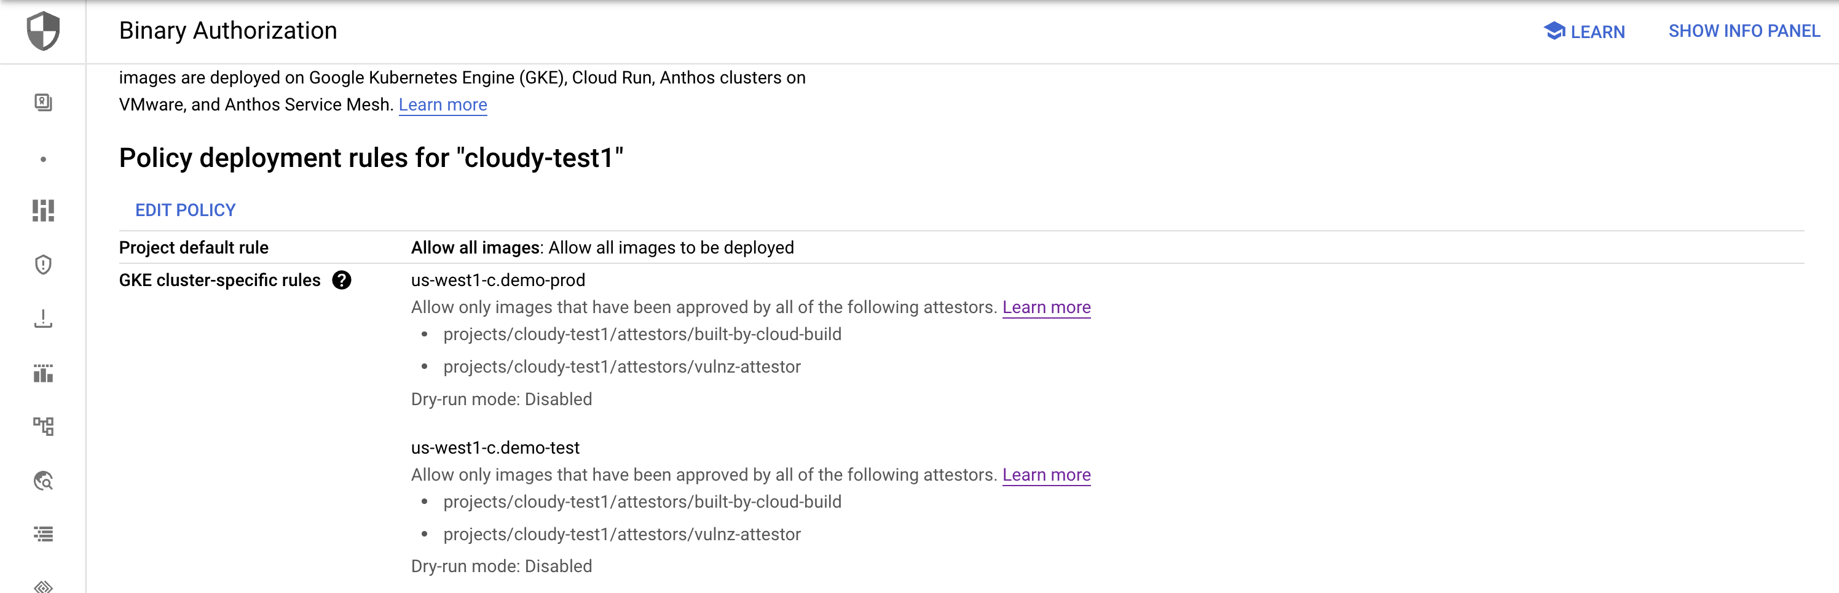Click SHOW INFO PANEL

tap(1743, 31)
